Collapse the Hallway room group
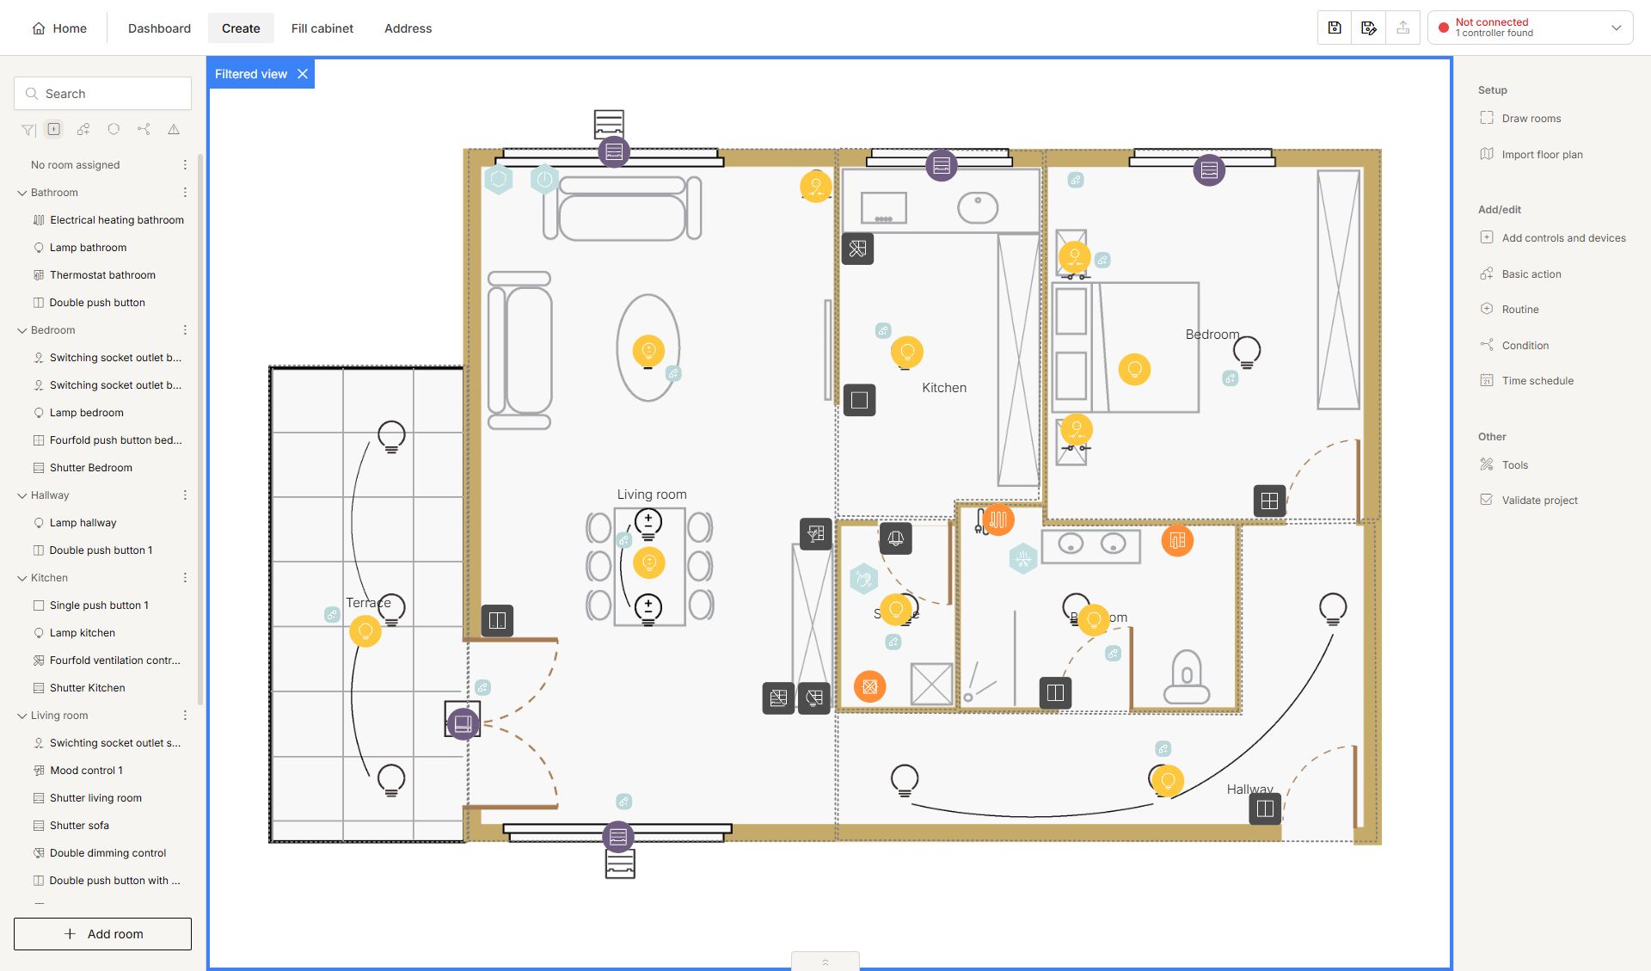This screenshot has width=1651, height=971. point(22,495)
